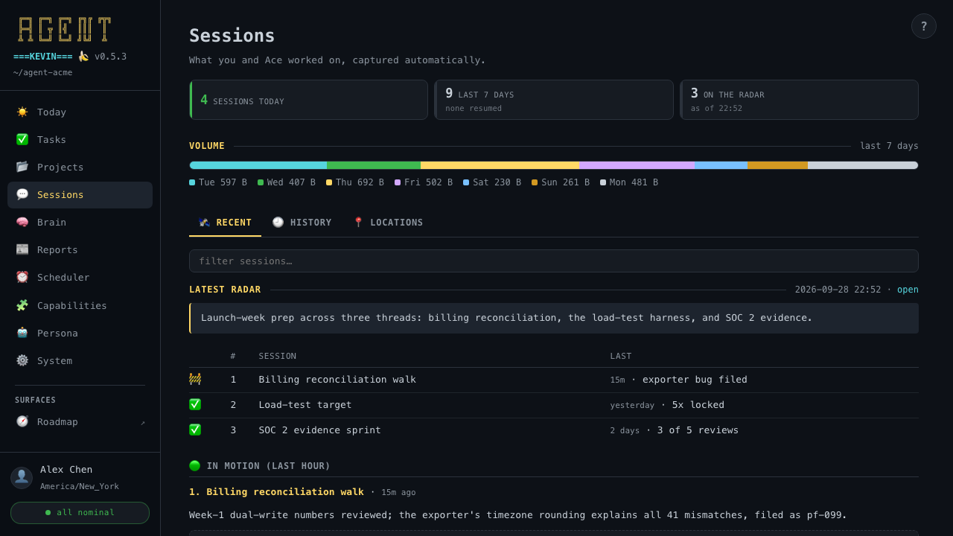
Task: Click the Reports newspaper icon
Action: coord(22,249)
